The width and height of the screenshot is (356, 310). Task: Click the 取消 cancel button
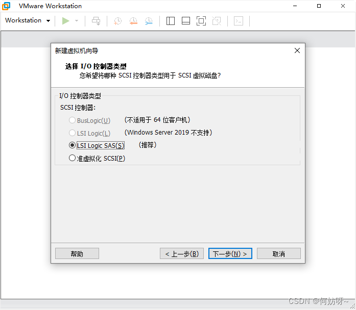pyautogui.click(x=279, y=253)
